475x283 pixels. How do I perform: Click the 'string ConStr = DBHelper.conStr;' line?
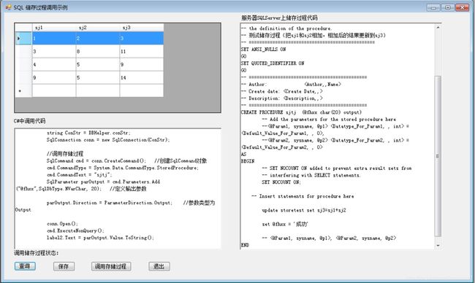pyautogui.click(x=88, y=133)
